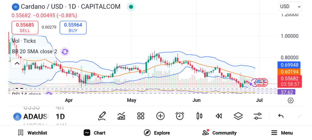The image size is (312, 140).
Task: Click the green market status dot
Action: [131, 7]
